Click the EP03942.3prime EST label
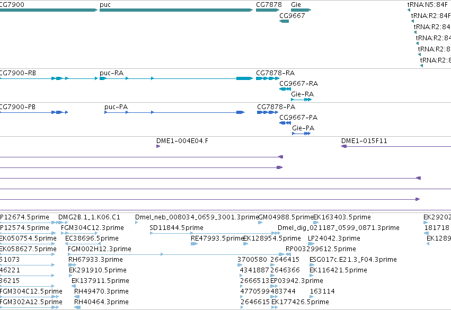Image resolution: width=451 pixels, height=310 pixels. [x=297, y=281]
